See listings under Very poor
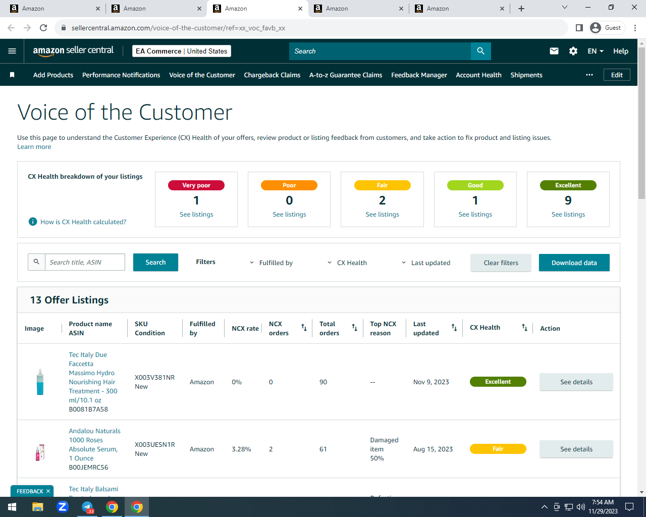This screenshot has height=517, width=646. point(196,215)
